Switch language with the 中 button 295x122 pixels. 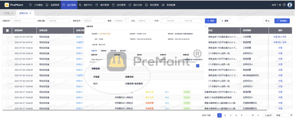click(280, 5)
